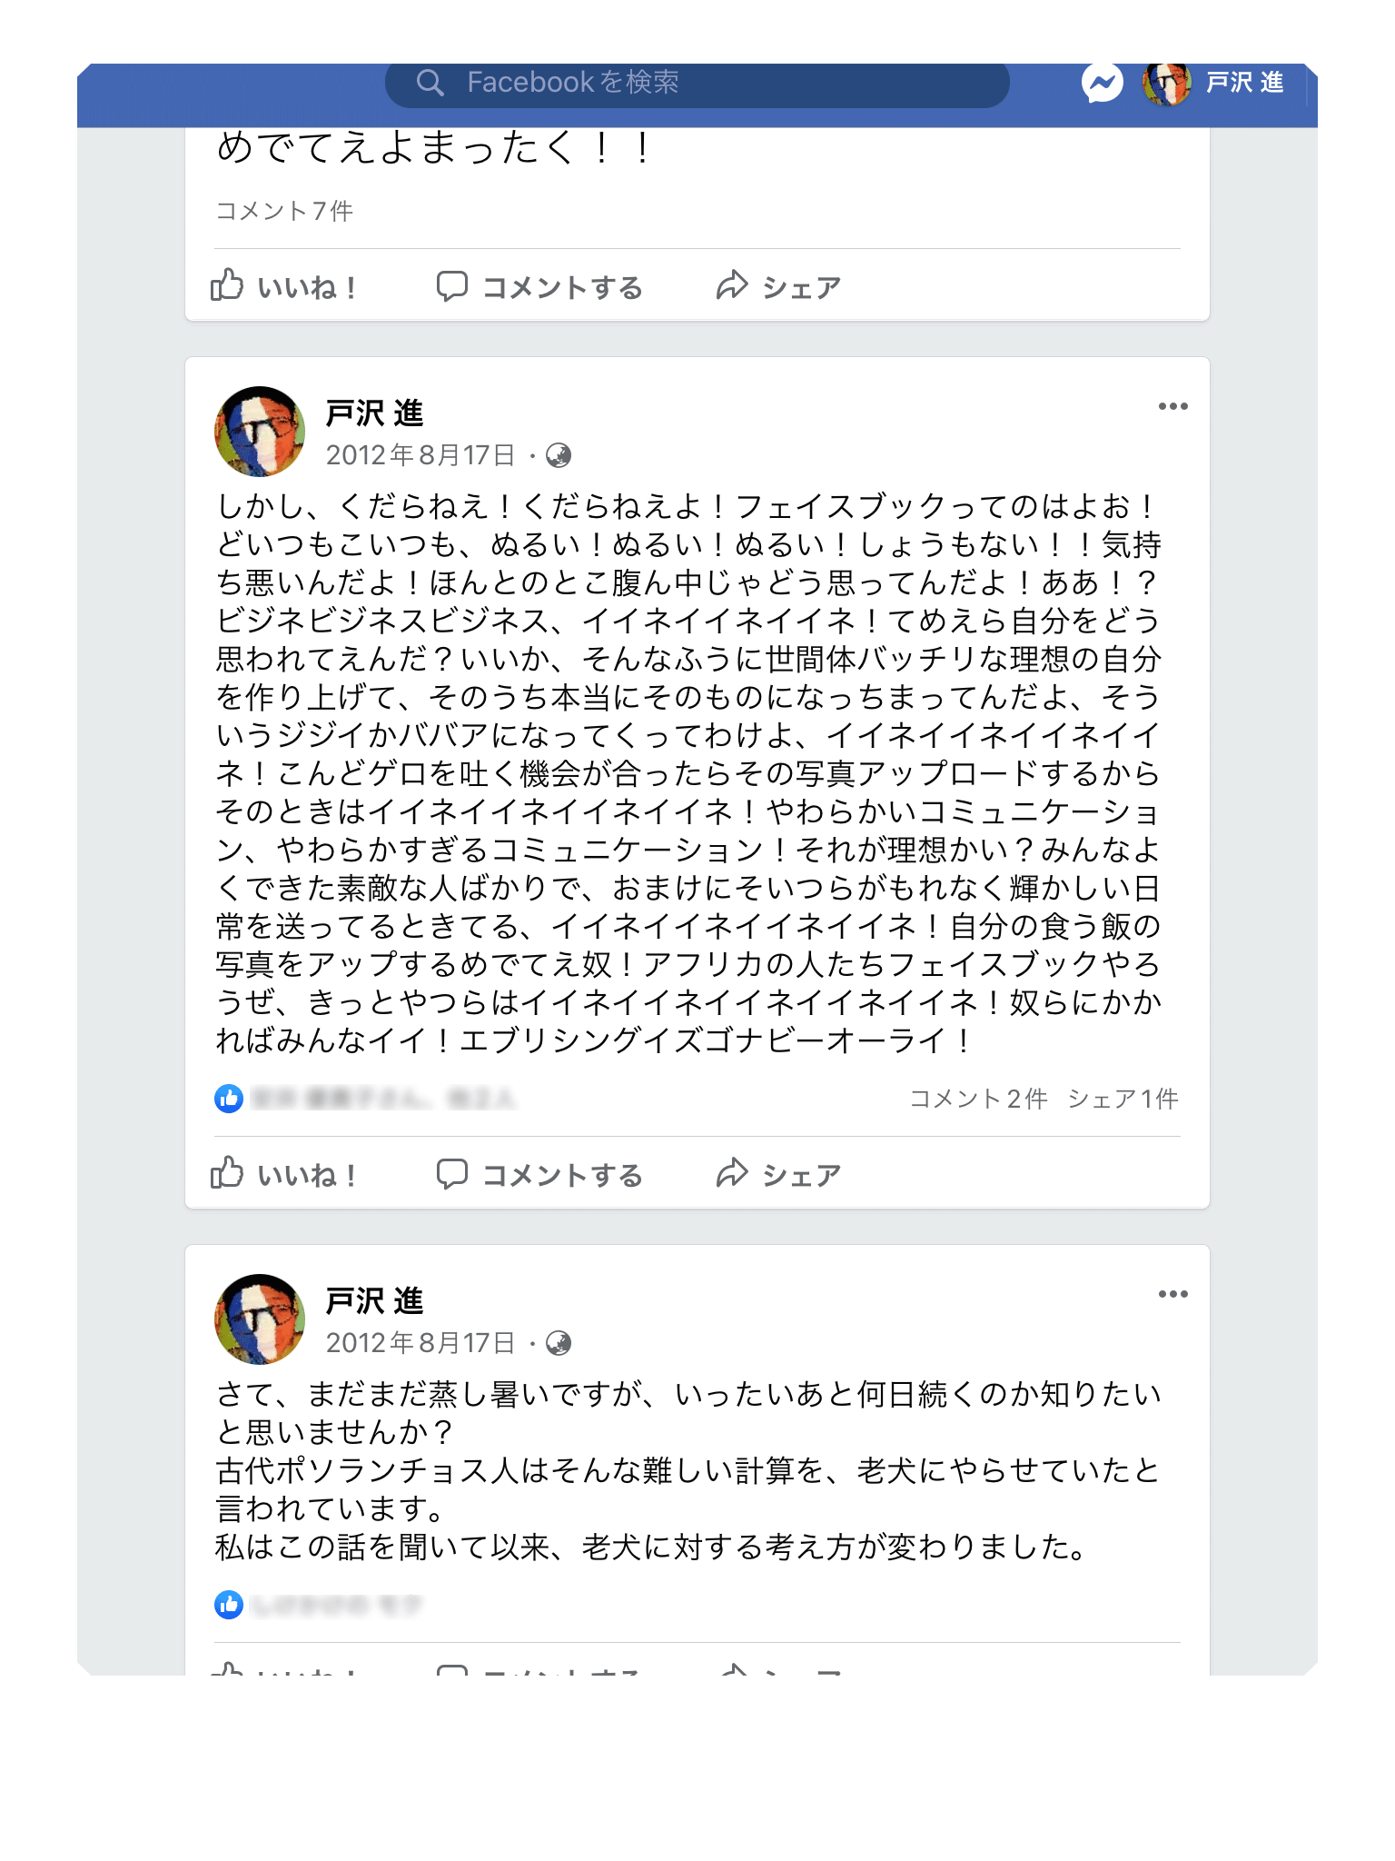The image size is (1395, 1861).
Task: Like the top めでてえよ post
Action: pos(284,286)
